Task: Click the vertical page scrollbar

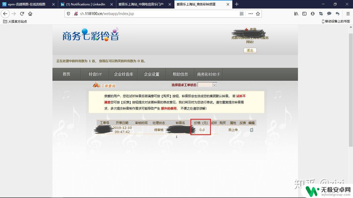Action: tap(351, 90)
